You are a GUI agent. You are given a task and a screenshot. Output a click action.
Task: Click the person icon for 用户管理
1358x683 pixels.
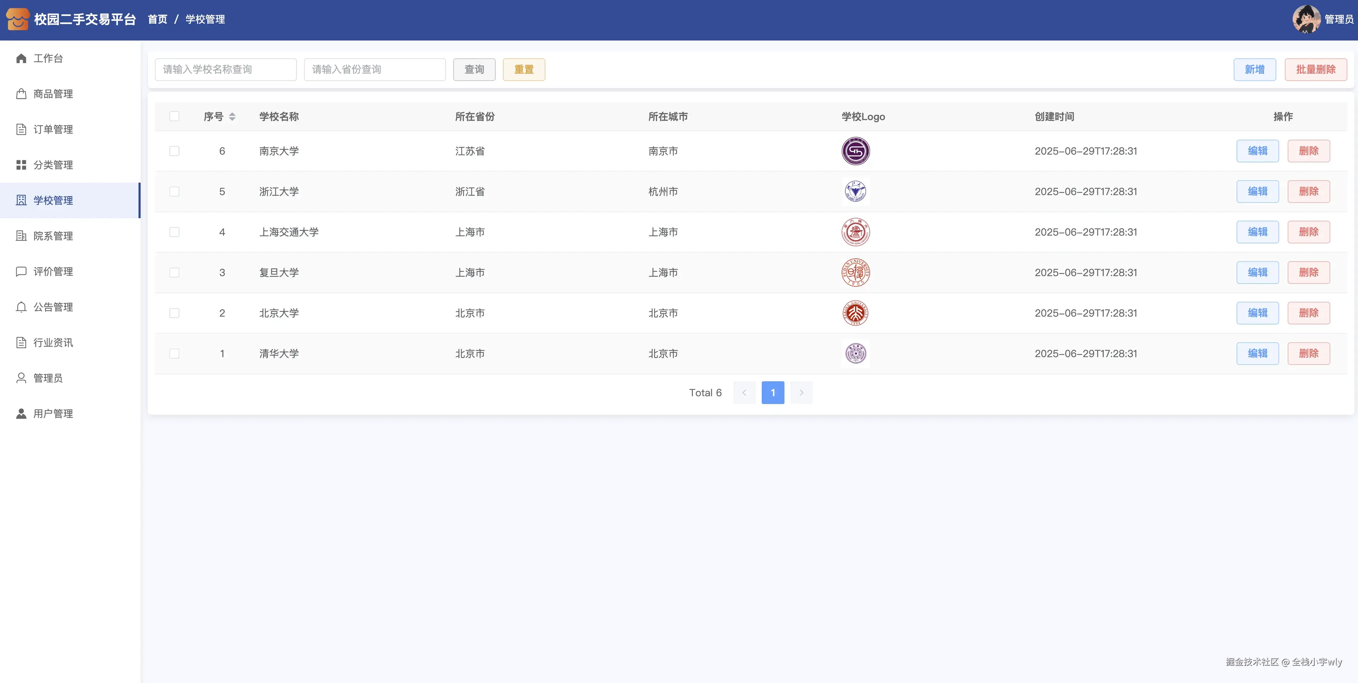pyautogui.click(x=21, y=414)
